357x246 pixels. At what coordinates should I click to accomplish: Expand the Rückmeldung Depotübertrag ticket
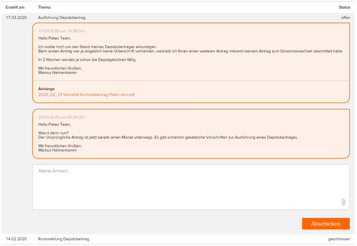[x=63, y=239]
